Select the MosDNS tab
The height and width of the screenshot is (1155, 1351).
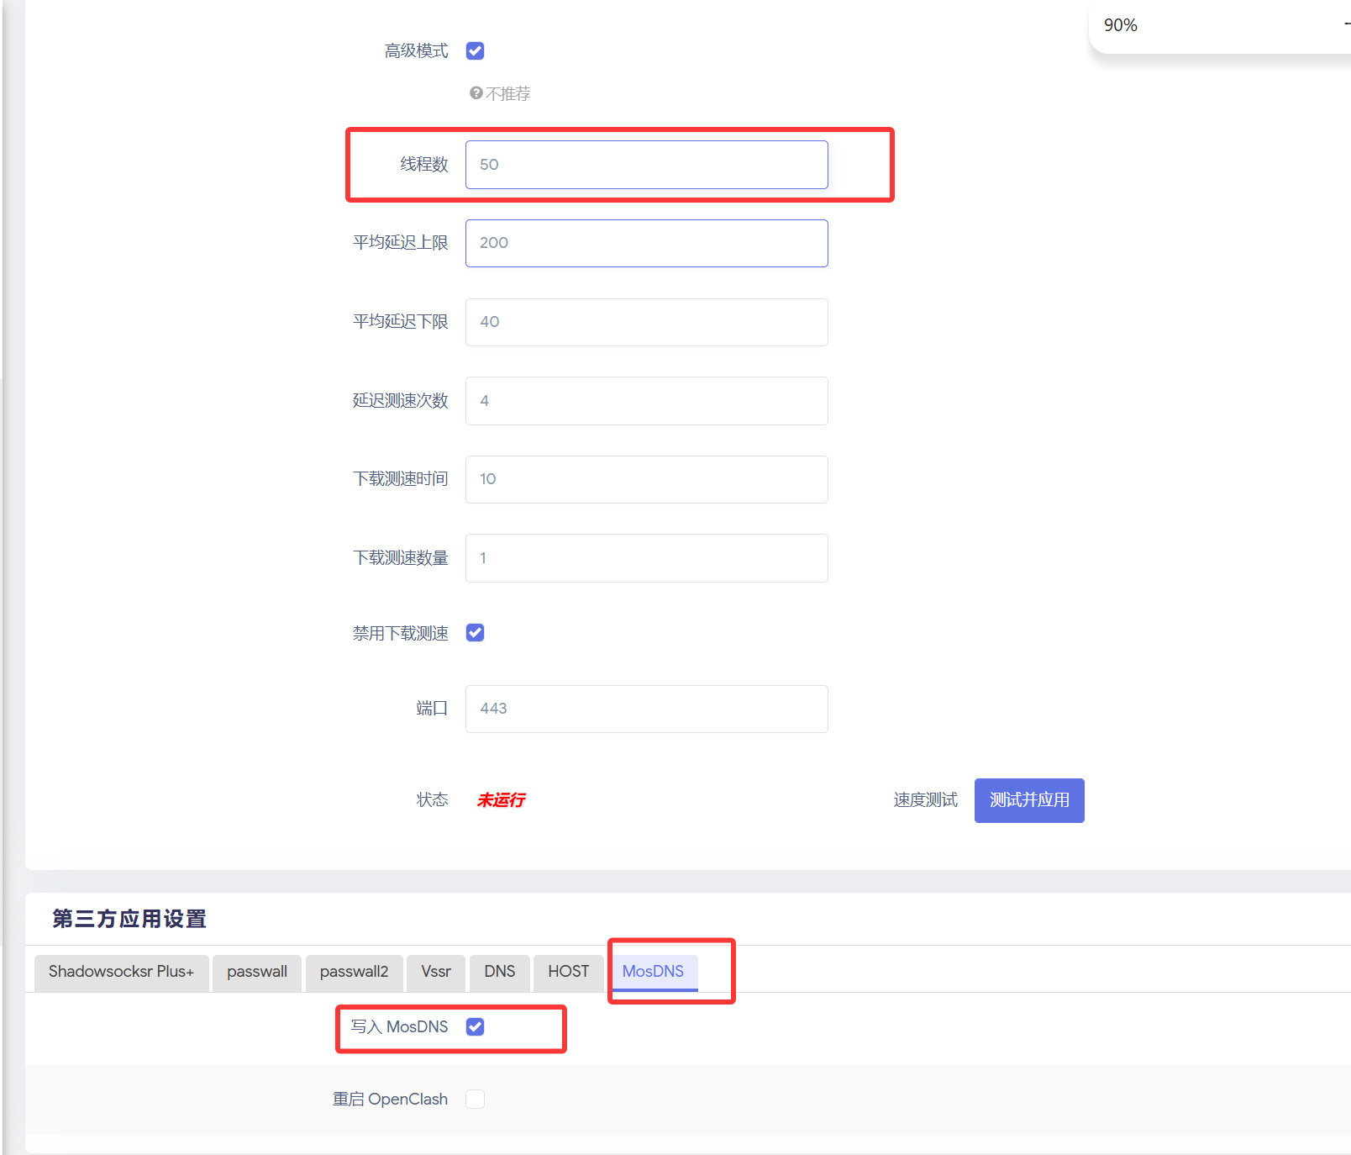(653, 972)
